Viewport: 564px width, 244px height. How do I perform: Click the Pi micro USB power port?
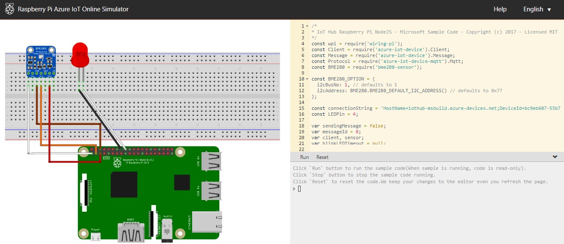click(96, 237)
